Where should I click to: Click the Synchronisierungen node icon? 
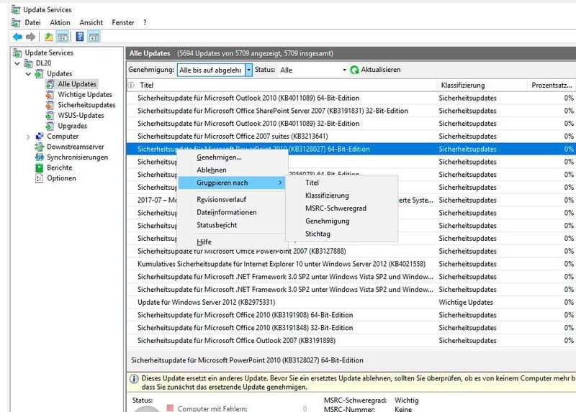(x=39, y=157)
